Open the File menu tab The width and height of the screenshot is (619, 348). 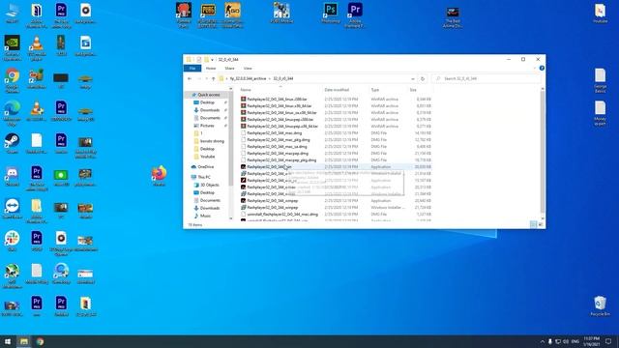(x=192, y=69)
